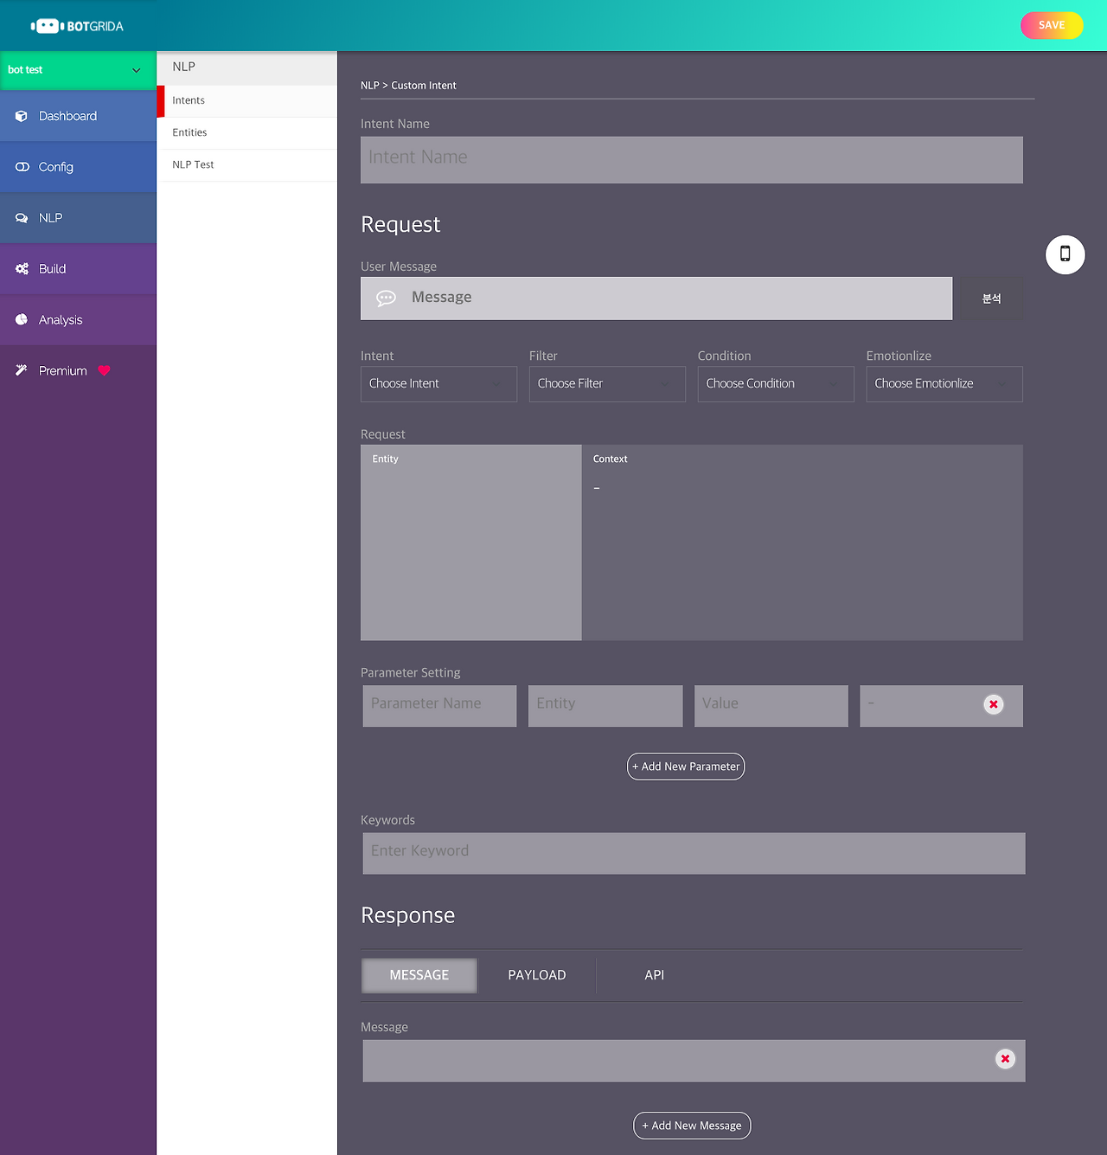The height and width of the screenshot is (1155, 1107).
Task: Open Analysis from the sidebar
Action: point(21,319)
